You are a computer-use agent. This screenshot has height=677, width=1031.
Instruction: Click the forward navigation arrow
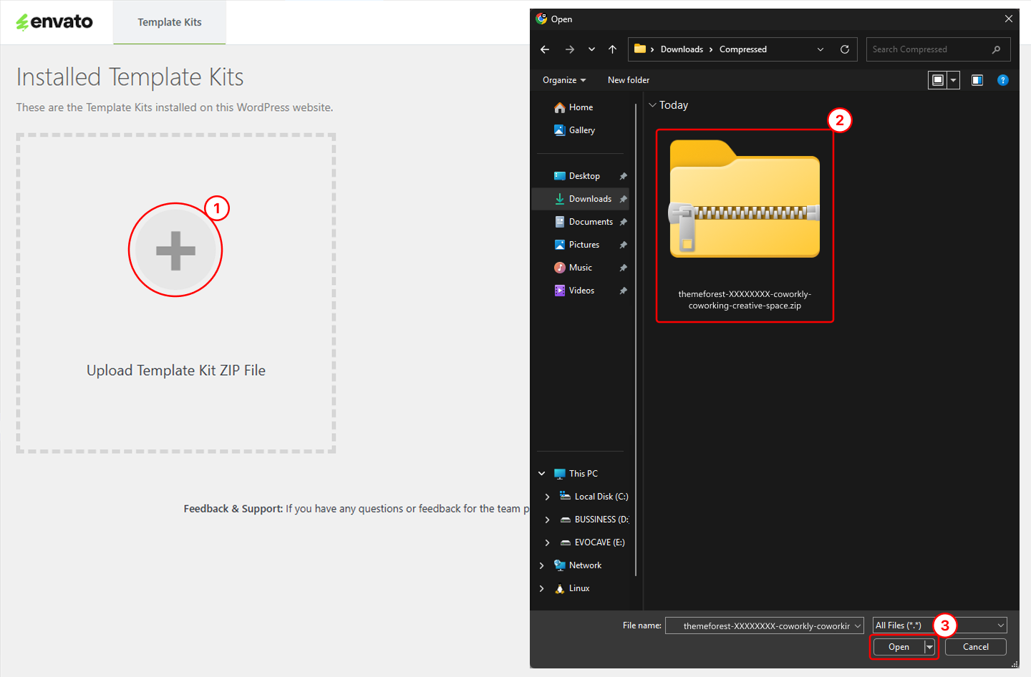(x=570, y=49)
